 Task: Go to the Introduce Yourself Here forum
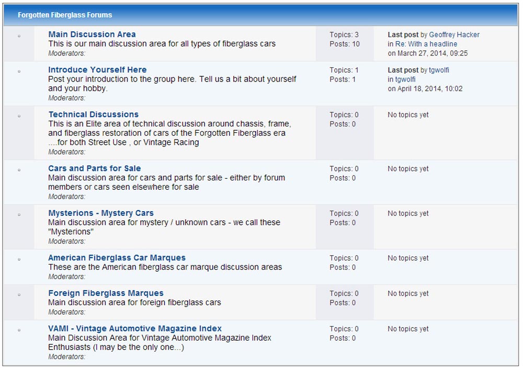[x=97, y=70]
